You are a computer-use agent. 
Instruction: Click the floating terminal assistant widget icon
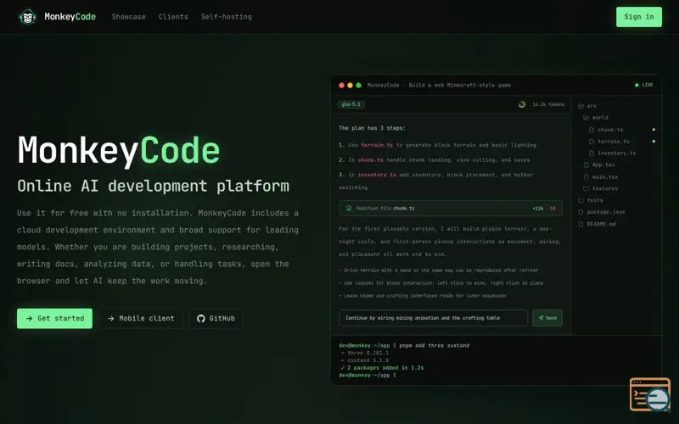click(x=650, y=394)
